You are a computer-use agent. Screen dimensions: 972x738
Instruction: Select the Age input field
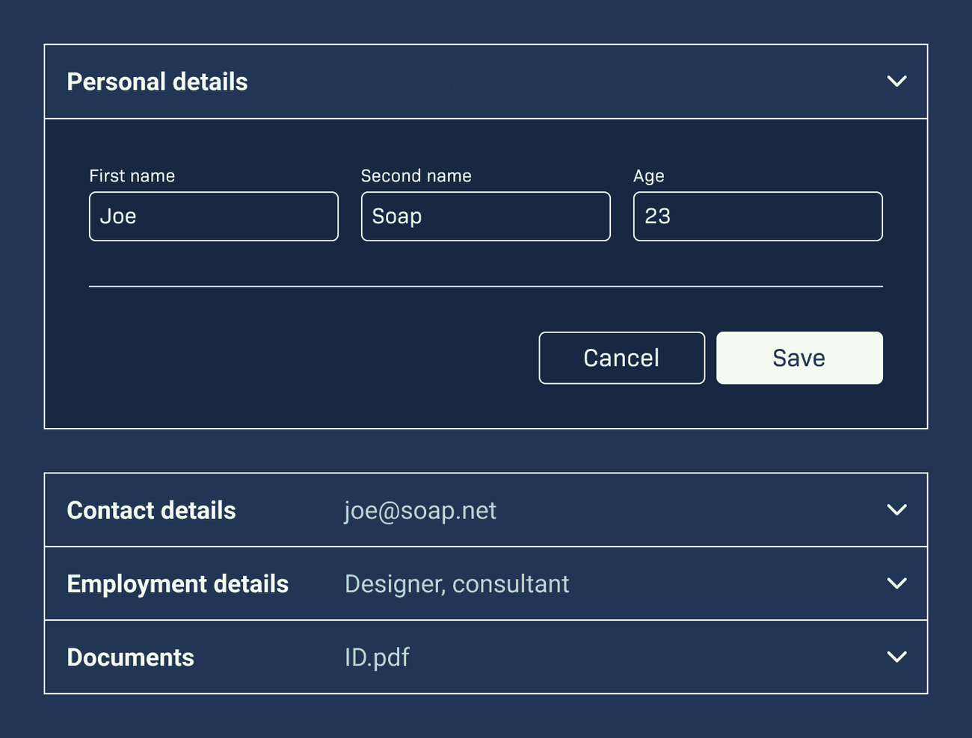click(758, 217)
